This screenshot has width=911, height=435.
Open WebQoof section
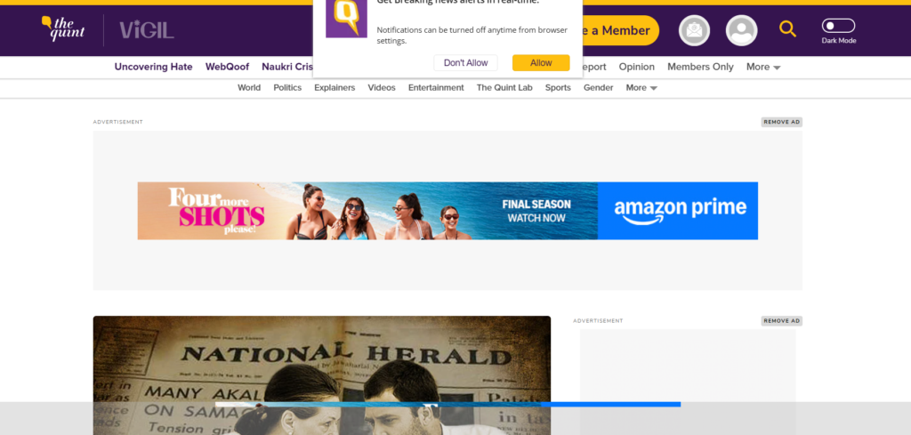(x=227, y=67)
